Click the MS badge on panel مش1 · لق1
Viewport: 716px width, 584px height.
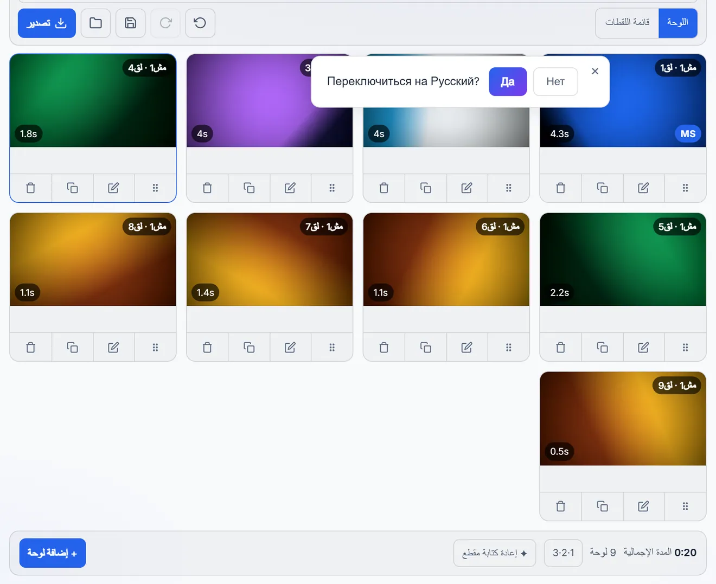point(688,134)
